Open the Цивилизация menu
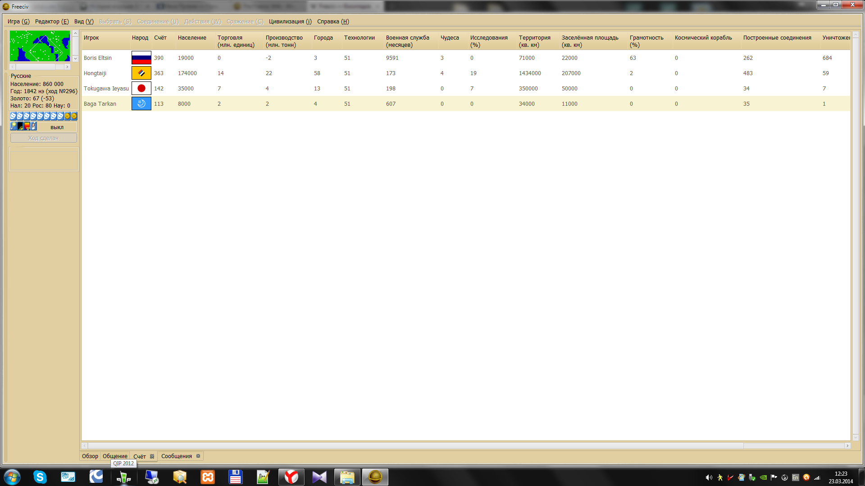This screenshot has height=486, width=865. [x=290, y=22]
